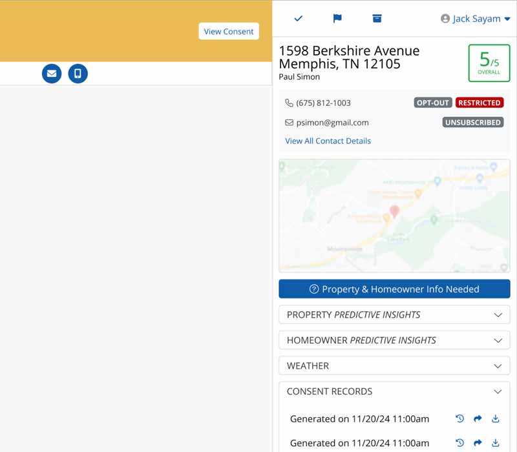Open the Jack Sayam account dropdown

(x=475, y=19)
